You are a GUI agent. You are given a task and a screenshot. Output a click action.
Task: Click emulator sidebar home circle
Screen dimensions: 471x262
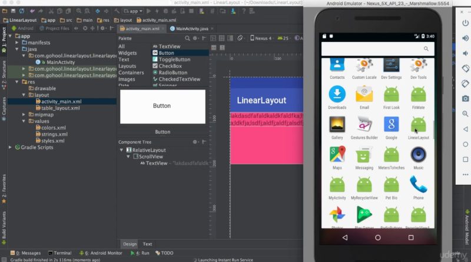click(x=465, y=144)
